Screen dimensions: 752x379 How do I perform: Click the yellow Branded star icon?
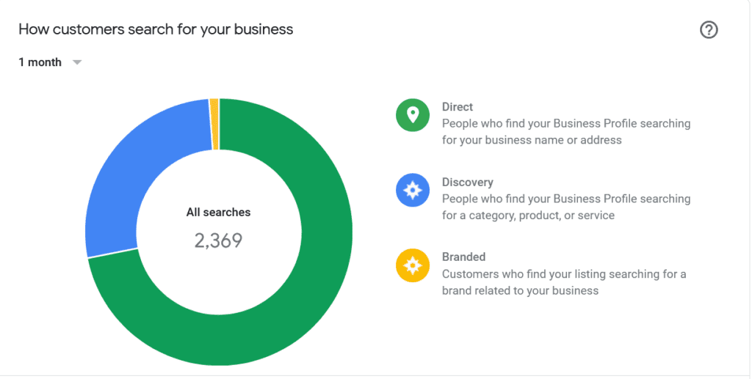tap(413, 265)
